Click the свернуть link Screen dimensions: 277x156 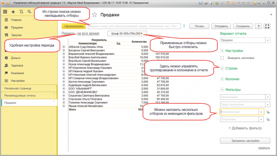[264, 148]
